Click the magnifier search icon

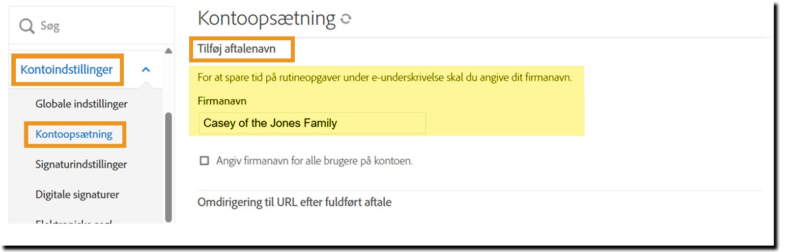27,26
